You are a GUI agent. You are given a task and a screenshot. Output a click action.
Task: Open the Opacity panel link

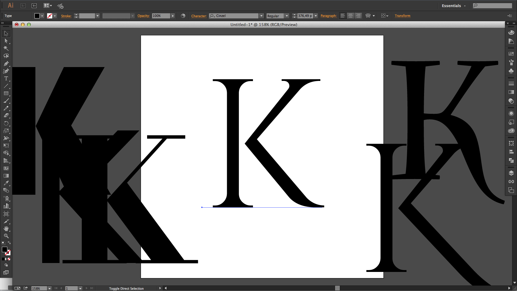click(143, 16)
